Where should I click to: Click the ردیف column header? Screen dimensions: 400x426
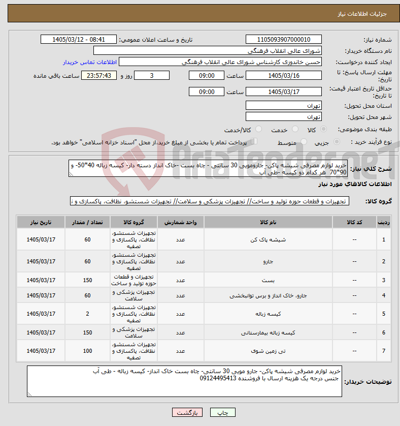tap(383, 222)
